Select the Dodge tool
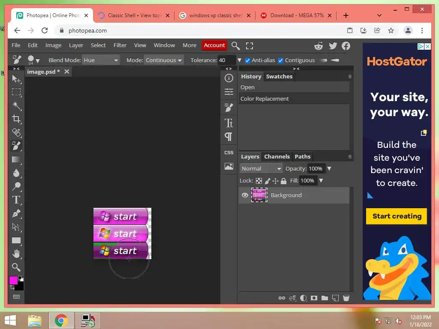 pyautogui.click(x=17, y=186)
